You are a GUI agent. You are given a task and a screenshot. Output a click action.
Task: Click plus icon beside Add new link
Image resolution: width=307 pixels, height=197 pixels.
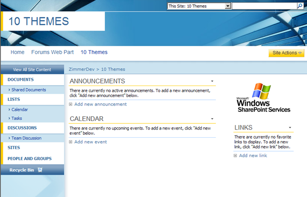pos(236,156)
